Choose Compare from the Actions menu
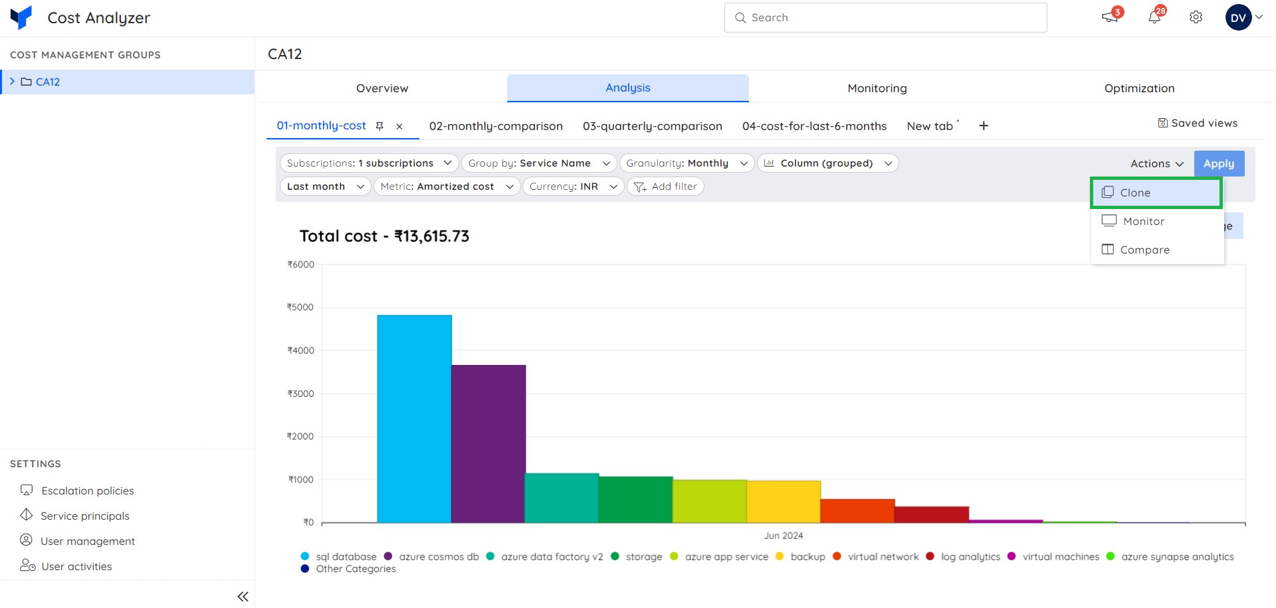1276x608 pixels. point(1156,250)
